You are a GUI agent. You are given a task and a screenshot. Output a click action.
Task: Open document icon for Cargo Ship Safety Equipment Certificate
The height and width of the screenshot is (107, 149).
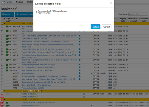click(x=80, y=52)
